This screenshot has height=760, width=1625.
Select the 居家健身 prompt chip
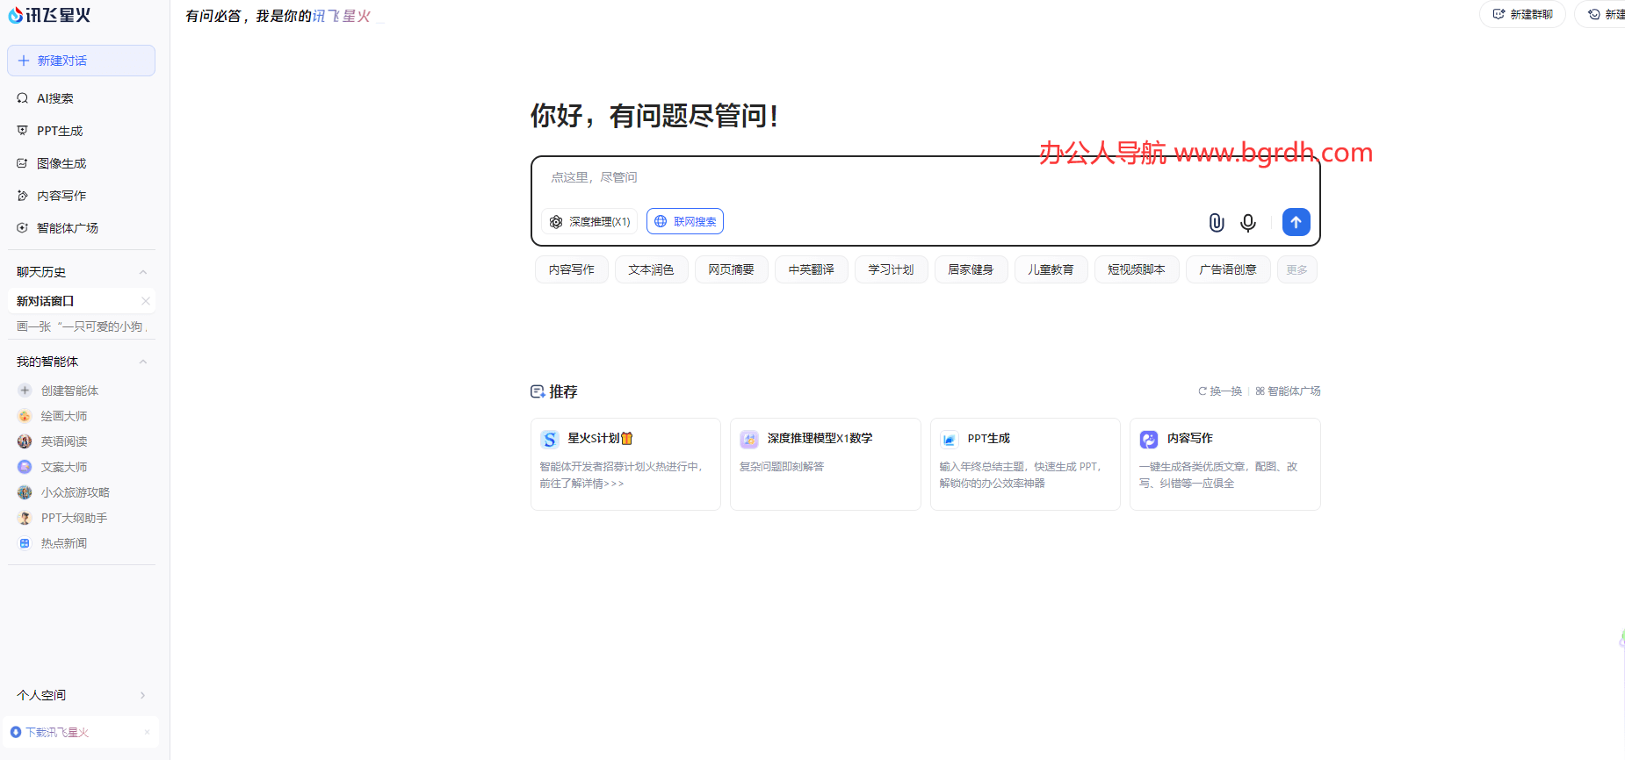point(971,270)
